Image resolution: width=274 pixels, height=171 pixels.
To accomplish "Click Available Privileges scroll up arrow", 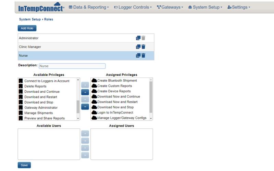I will 78,80.
